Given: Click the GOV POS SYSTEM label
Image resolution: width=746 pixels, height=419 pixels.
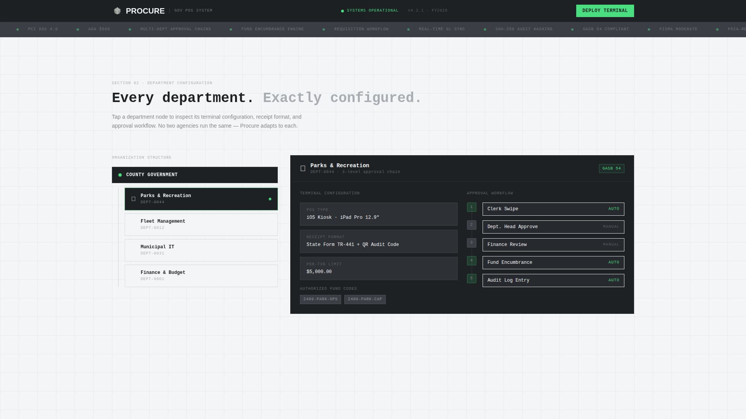Looking at the screenshot, I should [193, 11].
